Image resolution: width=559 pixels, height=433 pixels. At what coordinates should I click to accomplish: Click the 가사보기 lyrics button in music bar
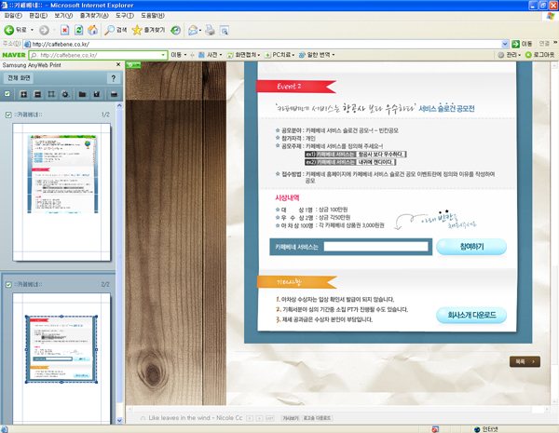coord(290,418)
